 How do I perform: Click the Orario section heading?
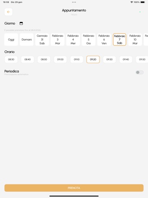[9, 52]
